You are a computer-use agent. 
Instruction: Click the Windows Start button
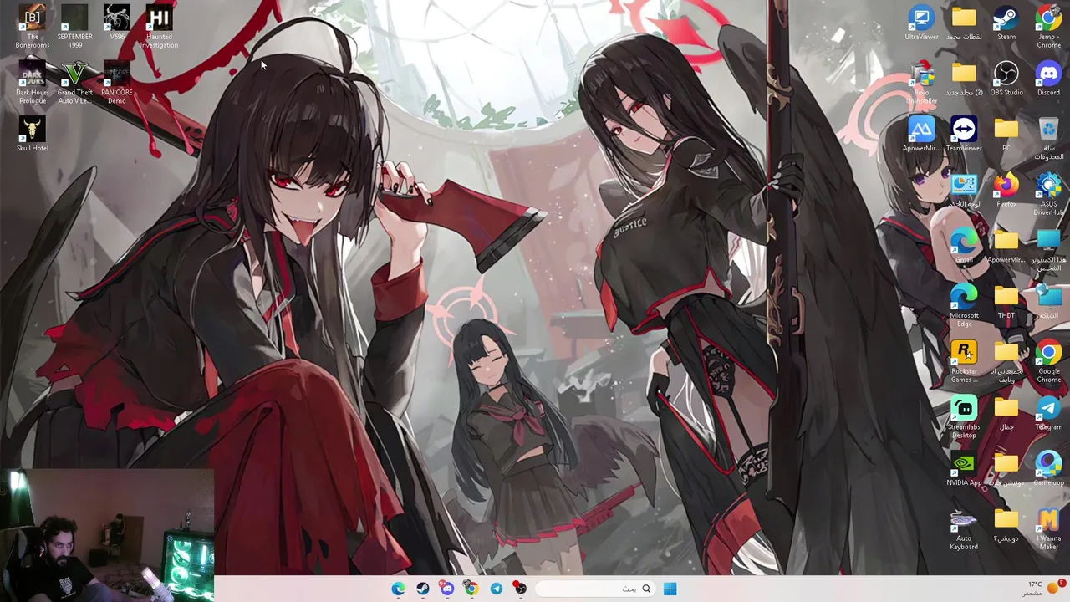coord(670,589)
